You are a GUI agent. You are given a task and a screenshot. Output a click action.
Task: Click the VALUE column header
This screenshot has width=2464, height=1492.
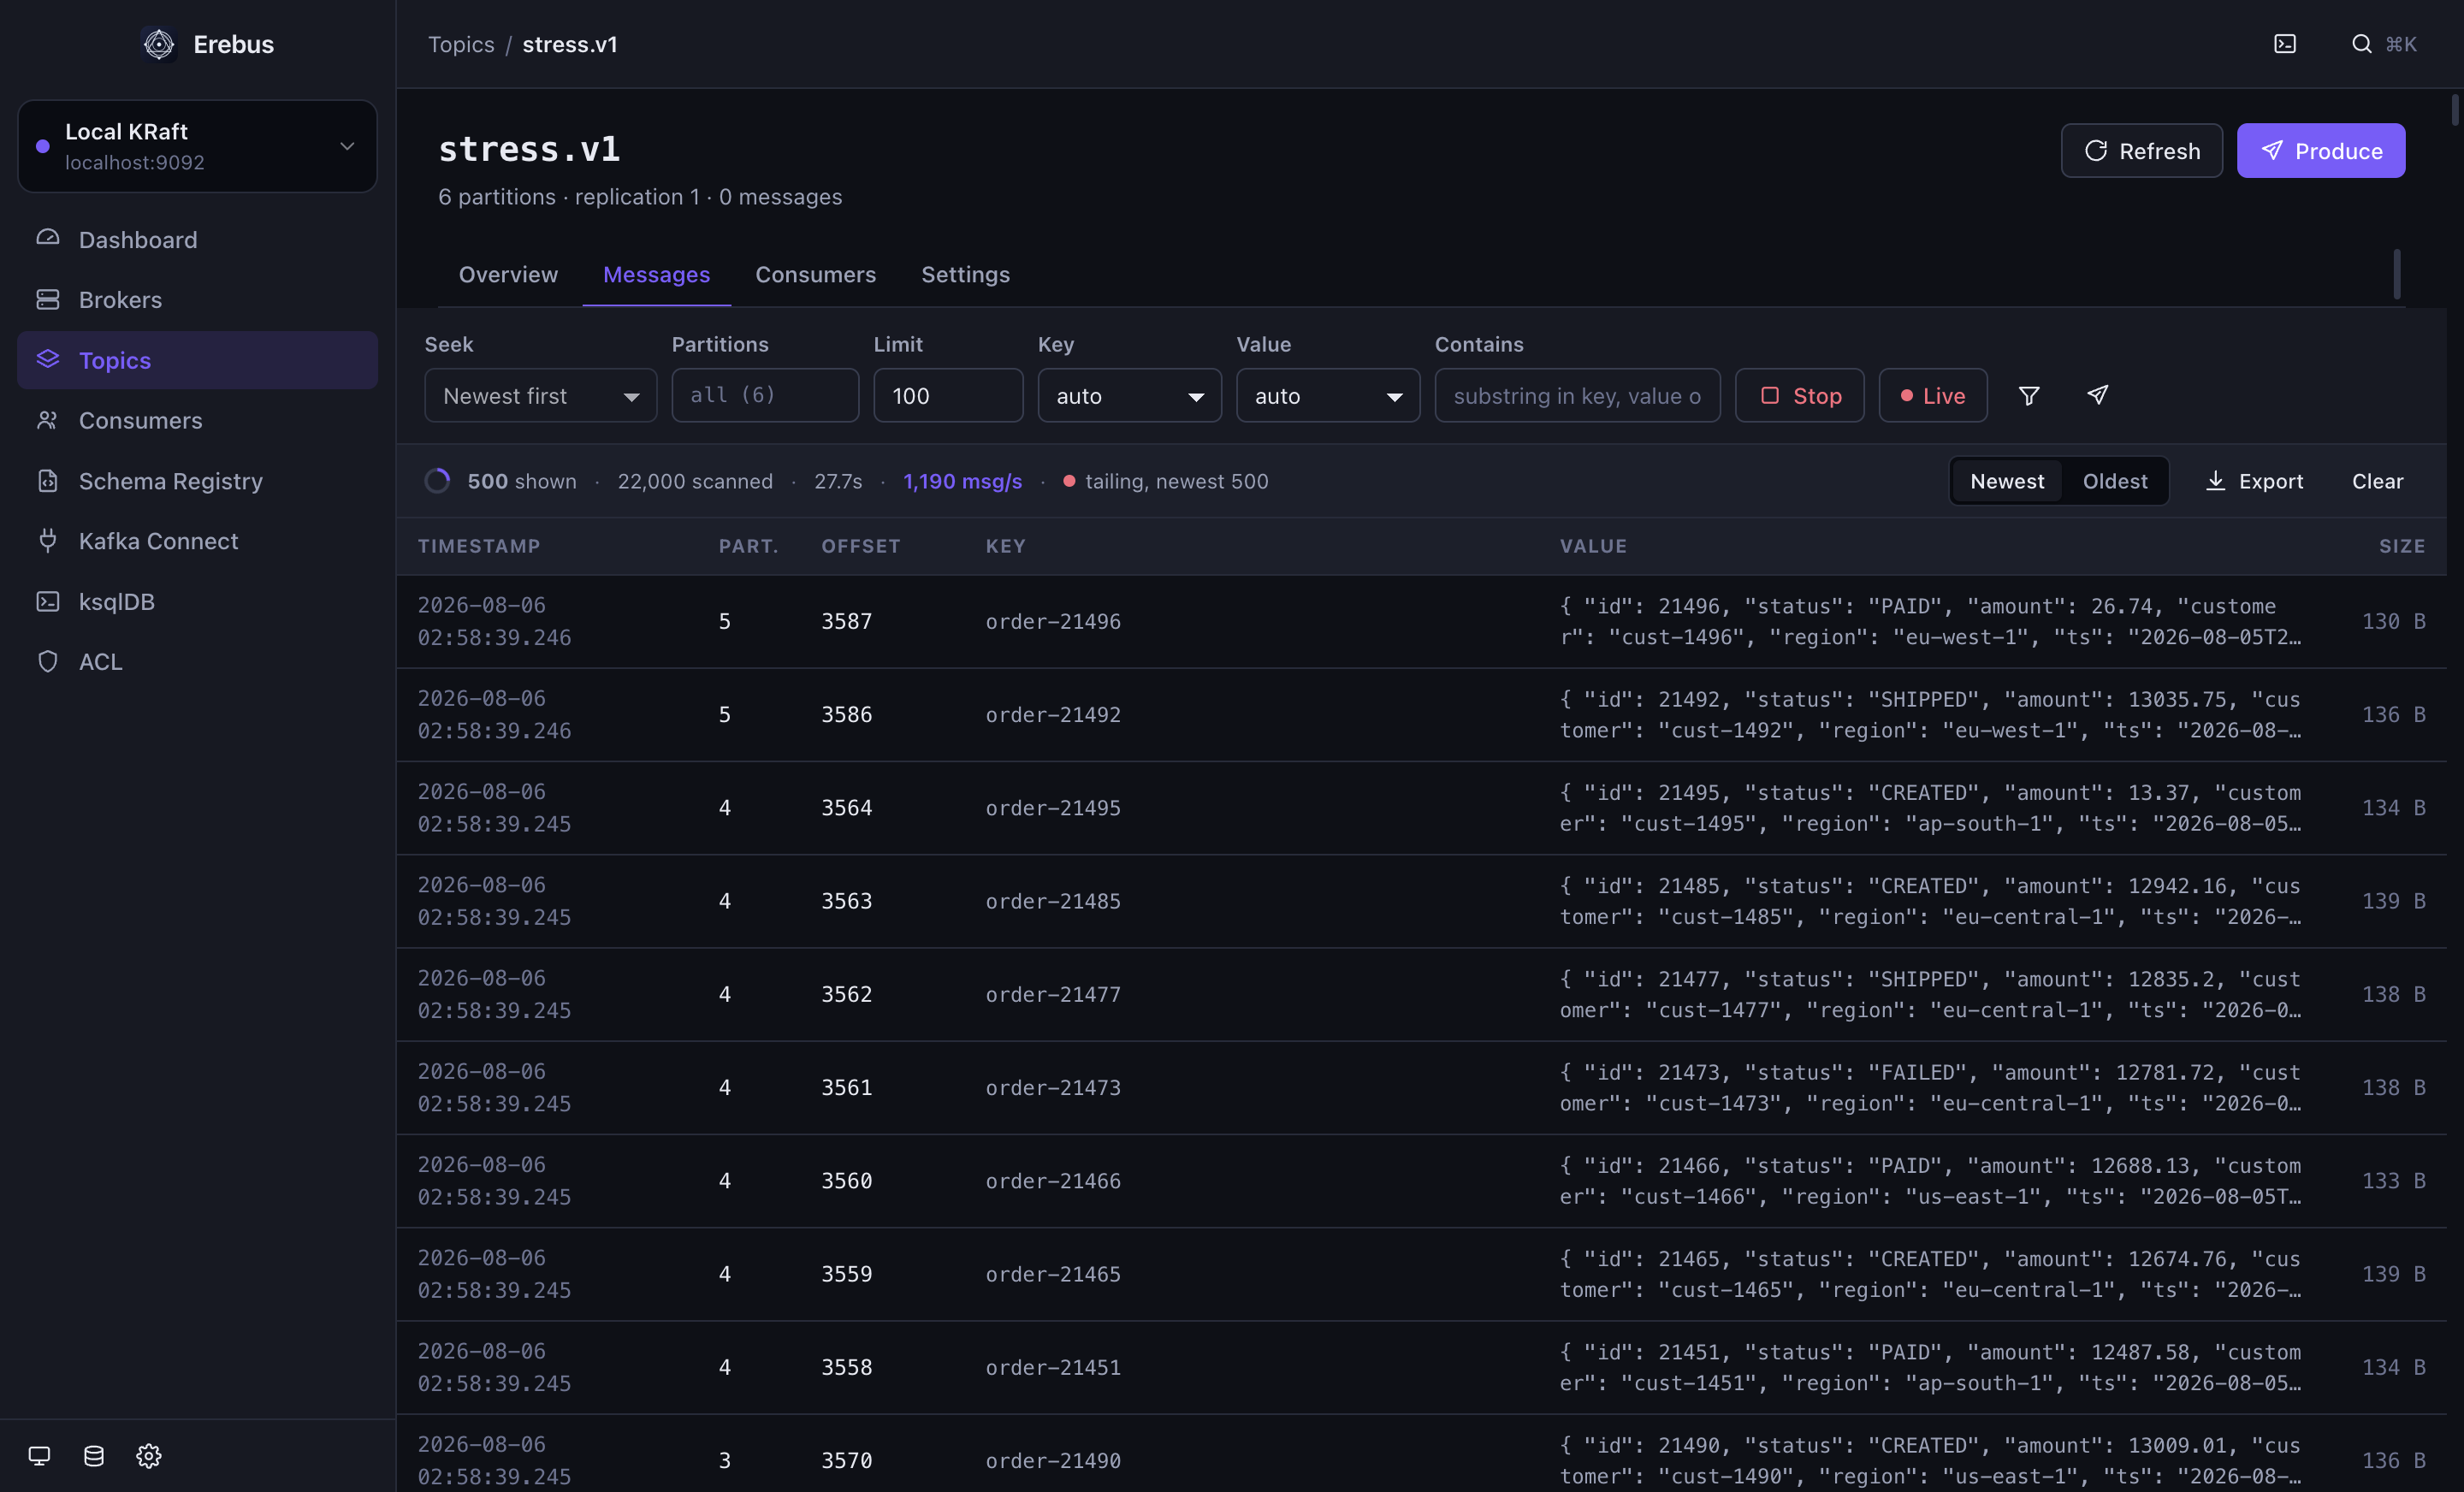(1592, 546)
